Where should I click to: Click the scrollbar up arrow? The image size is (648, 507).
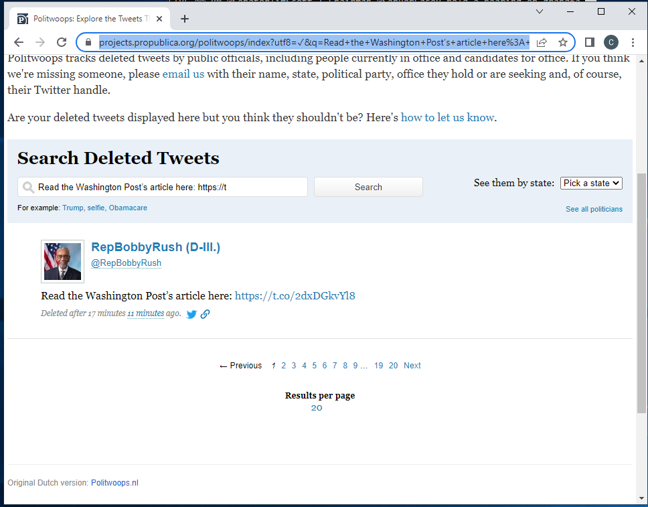[x=641, y=61]
